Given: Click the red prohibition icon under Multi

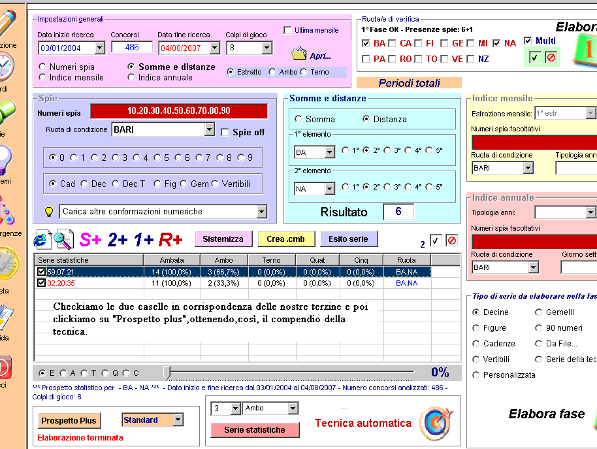Looking at the screenshot, I should coord(551,58).
